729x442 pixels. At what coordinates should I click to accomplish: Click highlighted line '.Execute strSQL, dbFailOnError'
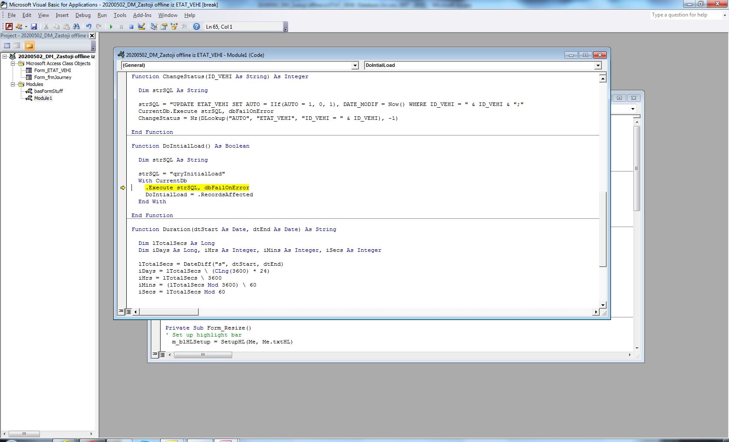[197, 188]
